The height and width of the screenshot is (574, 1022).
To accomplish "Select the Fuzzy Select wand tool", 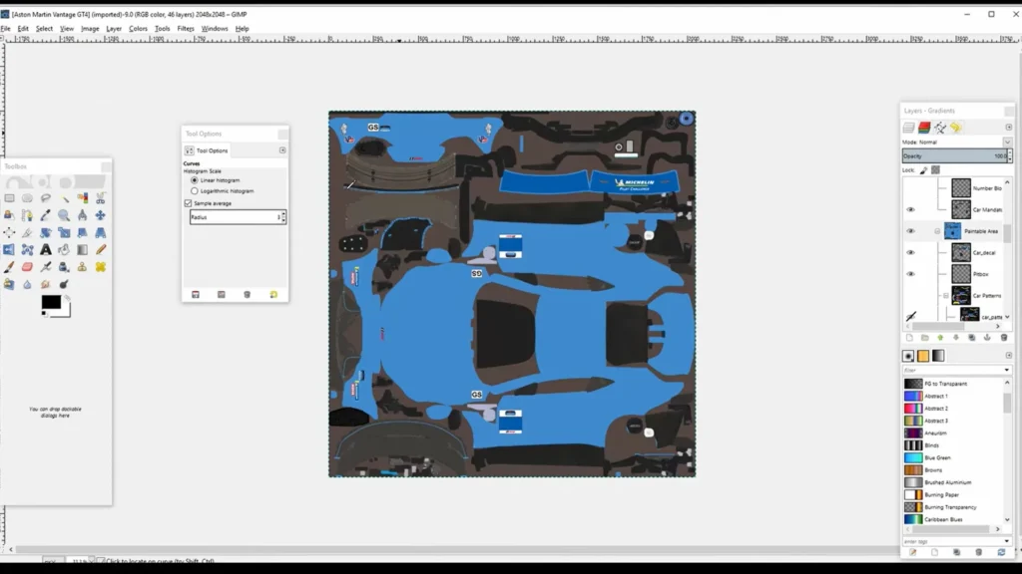I will click(64, 198).
